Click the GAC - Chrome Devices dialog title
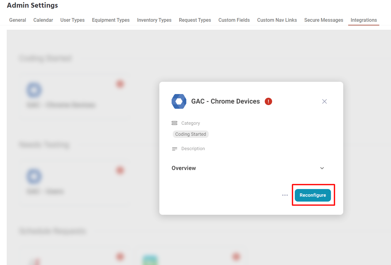The image size is (391, 265). click(x=226, y=101)
